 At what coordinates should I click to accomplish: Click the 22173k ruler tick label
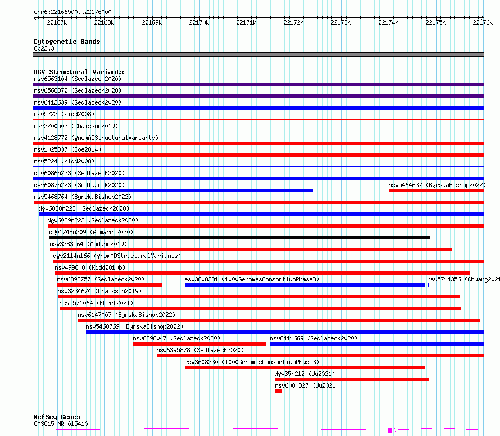click(340, 22)
